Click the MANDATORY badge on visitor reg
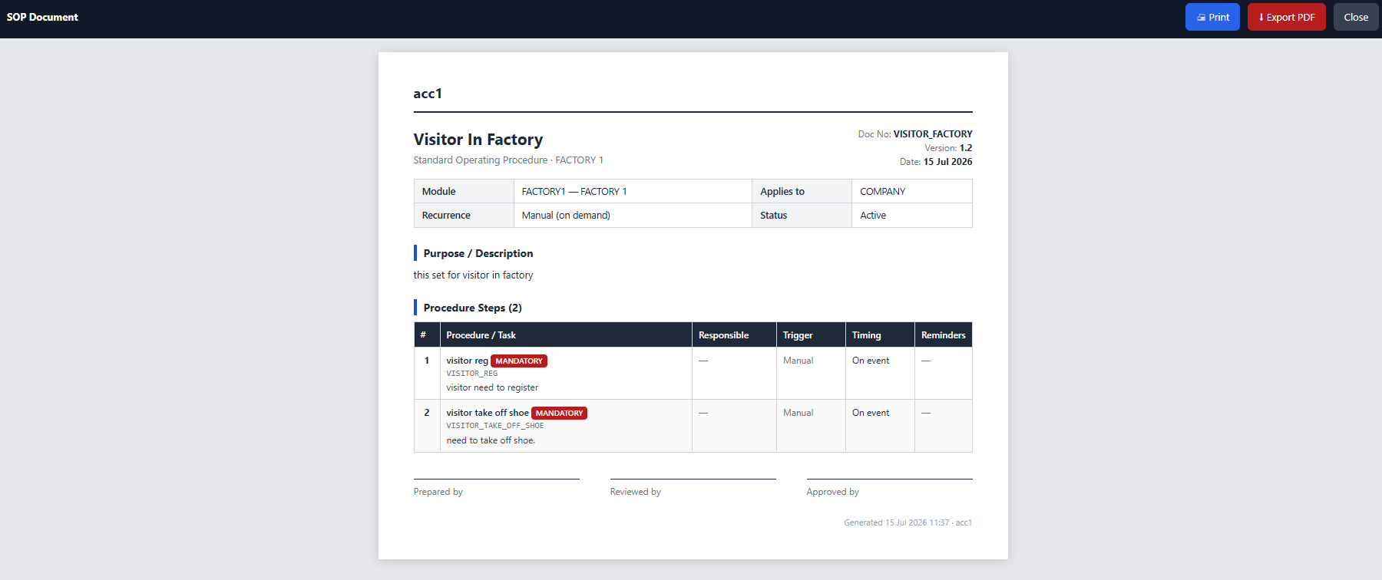1382x580 pixels. click(x=519, y=361)
